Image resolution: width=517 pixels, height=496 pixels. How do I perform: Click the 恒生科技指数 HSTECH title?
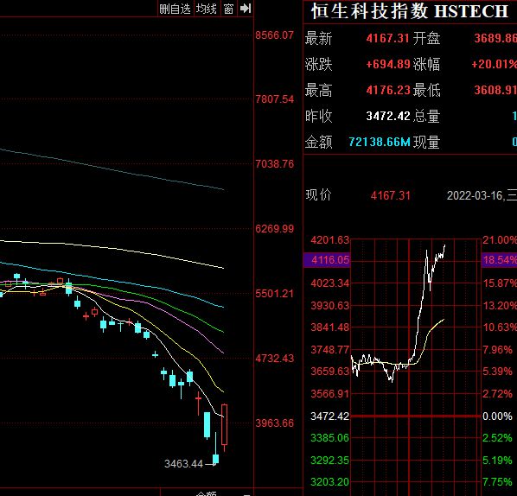coord(410,11)
